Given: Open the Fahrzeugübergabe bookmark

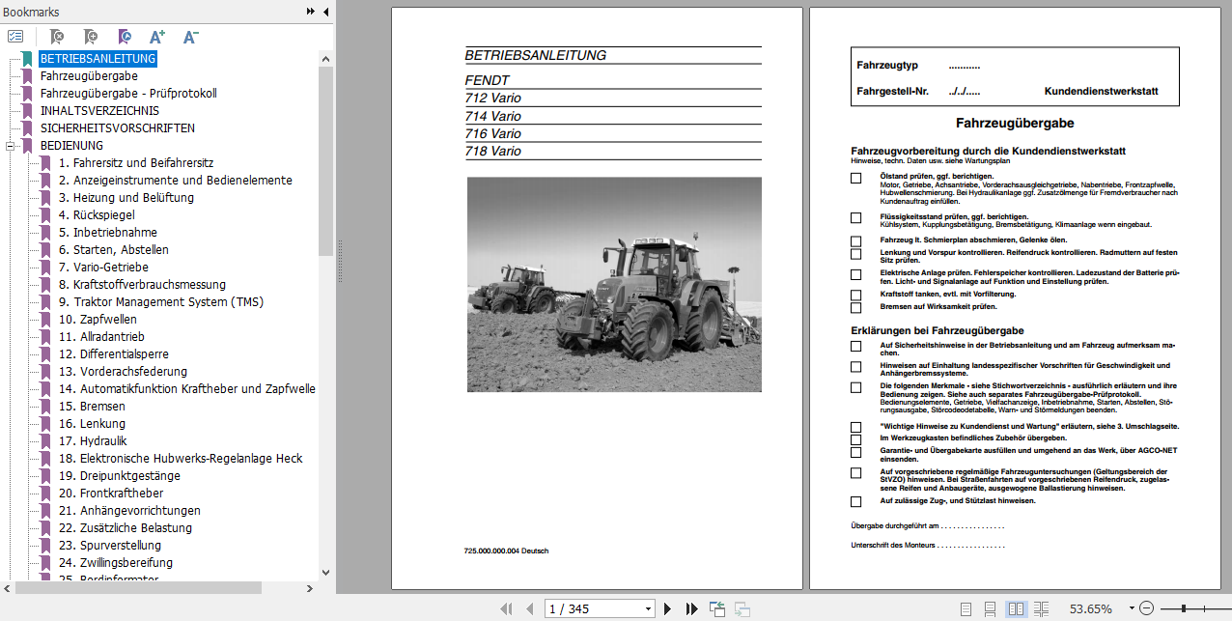Looking at the screenshot, I should (x=89, y=76).
